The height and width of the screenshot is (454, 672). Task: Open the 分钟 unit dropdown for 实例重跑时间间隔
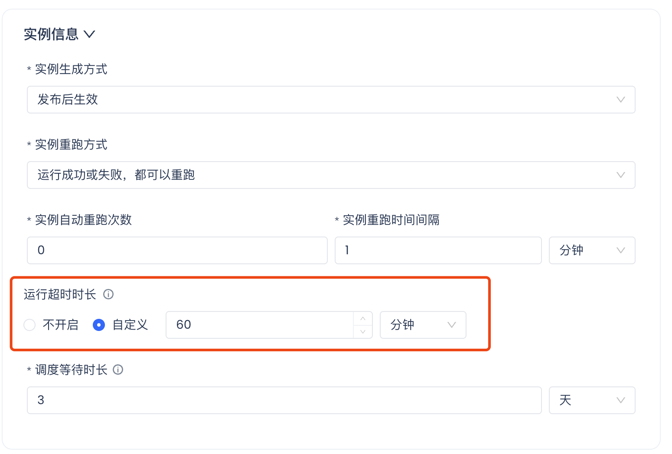tap(592, 250)
